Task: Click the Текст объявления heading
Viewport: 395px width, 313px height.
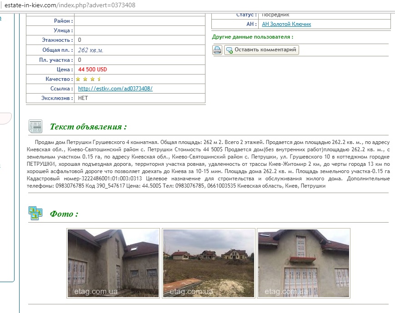Action: [88, 127]
